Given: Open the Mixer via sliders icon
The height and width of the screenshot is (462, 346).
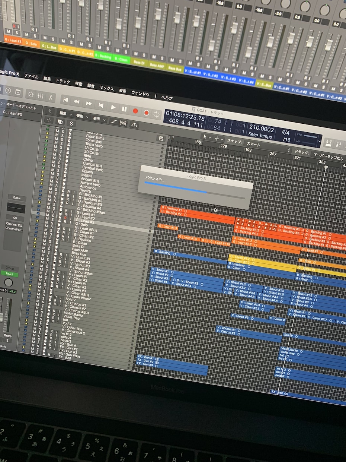Looking at the screenshot, I should click(x=40, y=96).
